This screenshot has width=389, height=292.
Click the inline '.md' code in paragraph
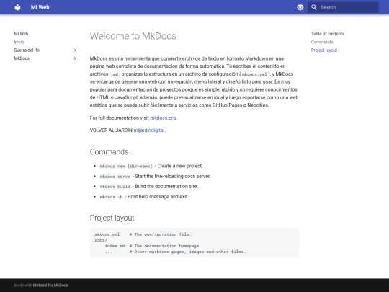click(x=115, y=74)
